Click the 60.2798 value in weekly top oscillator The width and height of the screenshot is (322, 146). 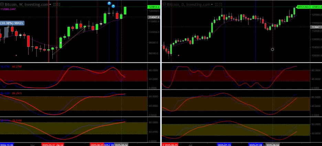[x=17, y=67]
